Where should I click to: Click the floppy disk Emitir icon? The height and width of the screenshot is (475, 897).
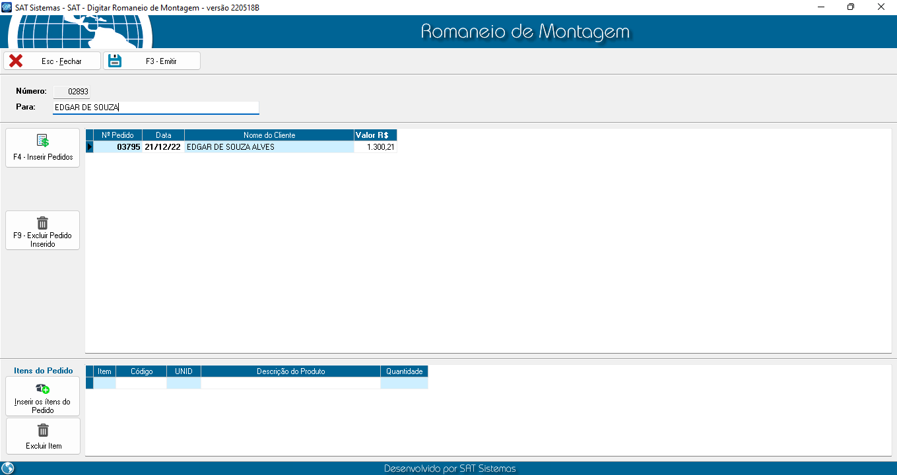(x=115, y=61)
